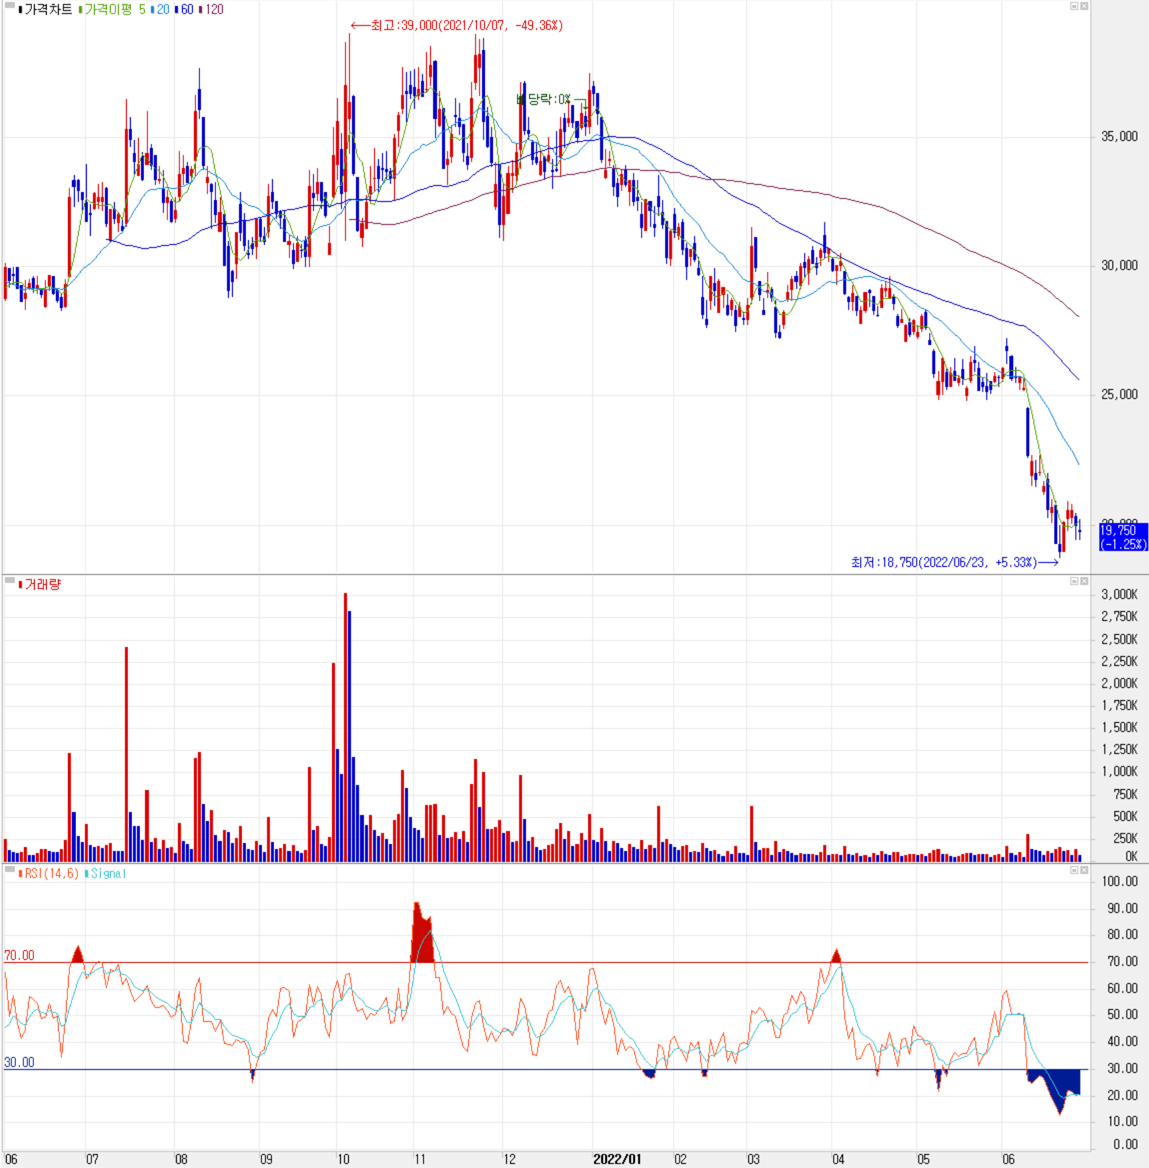The width and height of the screenshot is (1149, 1168).
Task: Click the tallest volume bar in October
Action: pos(345,727)
